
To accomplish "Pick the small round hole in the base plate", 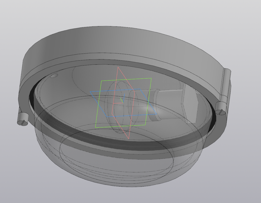I will click(54, 76).
